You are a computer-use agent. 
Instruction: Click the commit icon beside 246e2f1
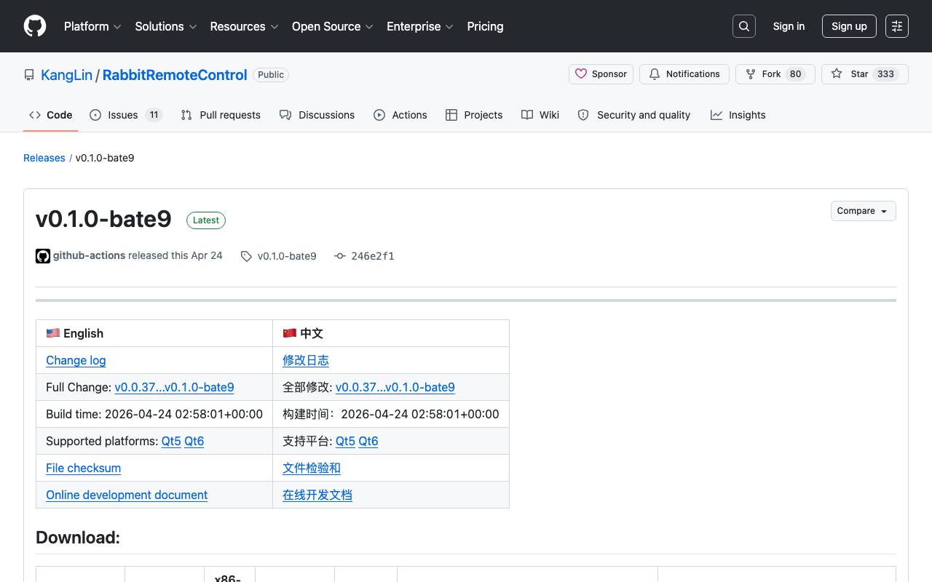[x=339, y=256]
